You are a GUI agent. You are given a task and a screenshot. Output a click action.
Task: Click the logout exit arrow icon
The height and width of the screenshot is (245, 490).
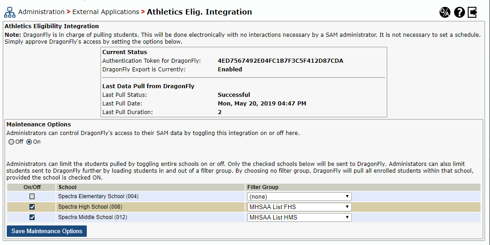click(473, 13)
